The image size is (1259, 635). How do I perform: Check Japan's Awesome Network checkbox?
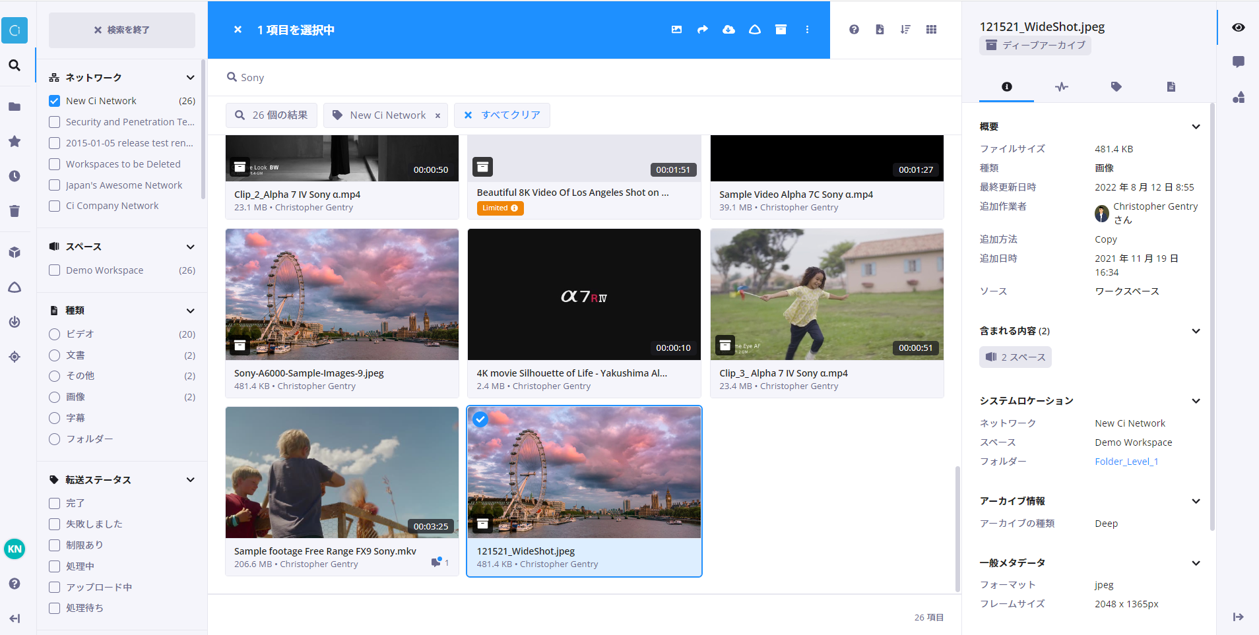(55, 185)
